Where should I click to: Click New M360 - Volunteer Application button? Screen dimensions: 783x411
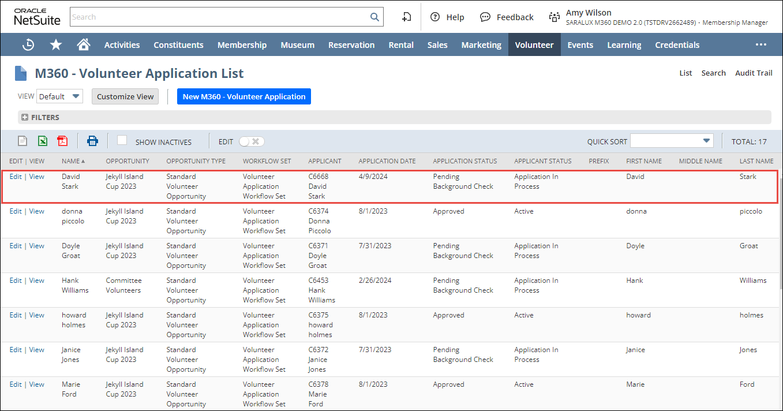coord(244,96)
